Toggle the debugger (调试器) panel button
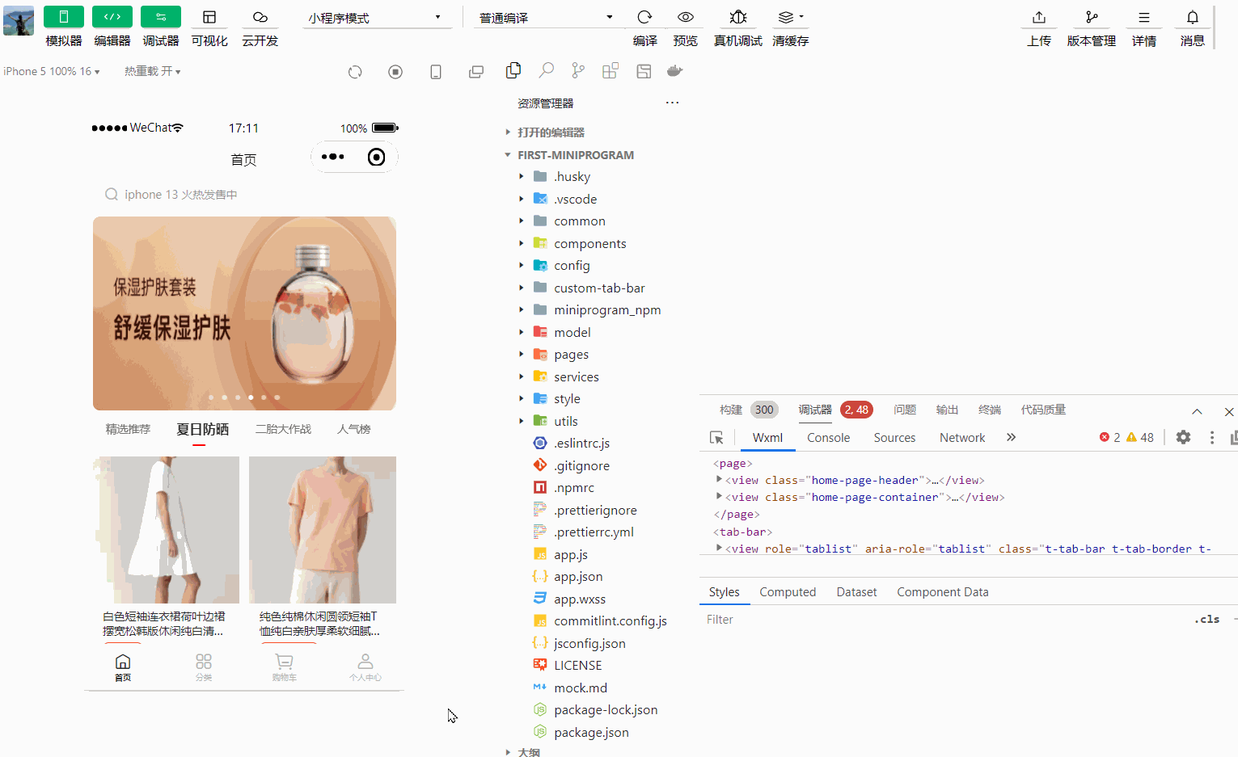 click(161, 17)
